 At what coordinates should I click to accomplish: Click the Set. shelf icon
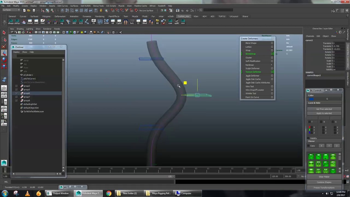(x=132, y=22)
